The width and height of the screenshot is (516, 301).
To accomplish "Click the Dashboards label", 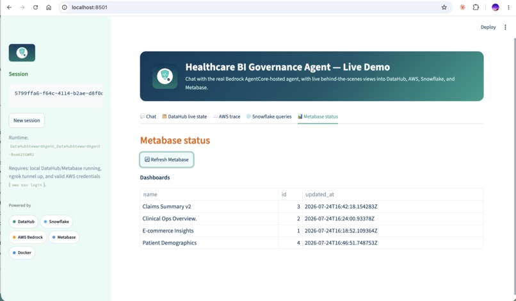I will coord(155,177).
